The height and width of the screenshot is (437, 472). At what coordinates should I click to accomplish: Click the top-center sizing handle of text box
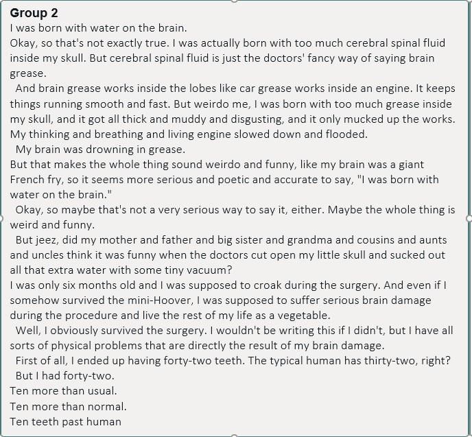[x=235, y=1]
